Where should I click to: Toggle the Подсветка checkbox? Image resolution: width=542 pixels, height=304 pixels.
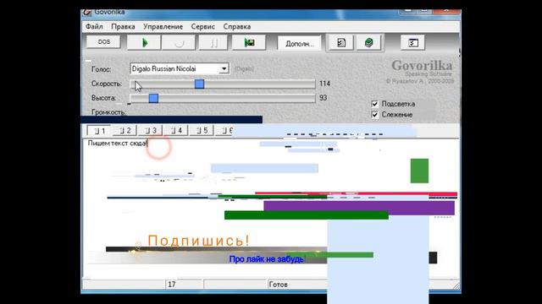pos(374,104)
